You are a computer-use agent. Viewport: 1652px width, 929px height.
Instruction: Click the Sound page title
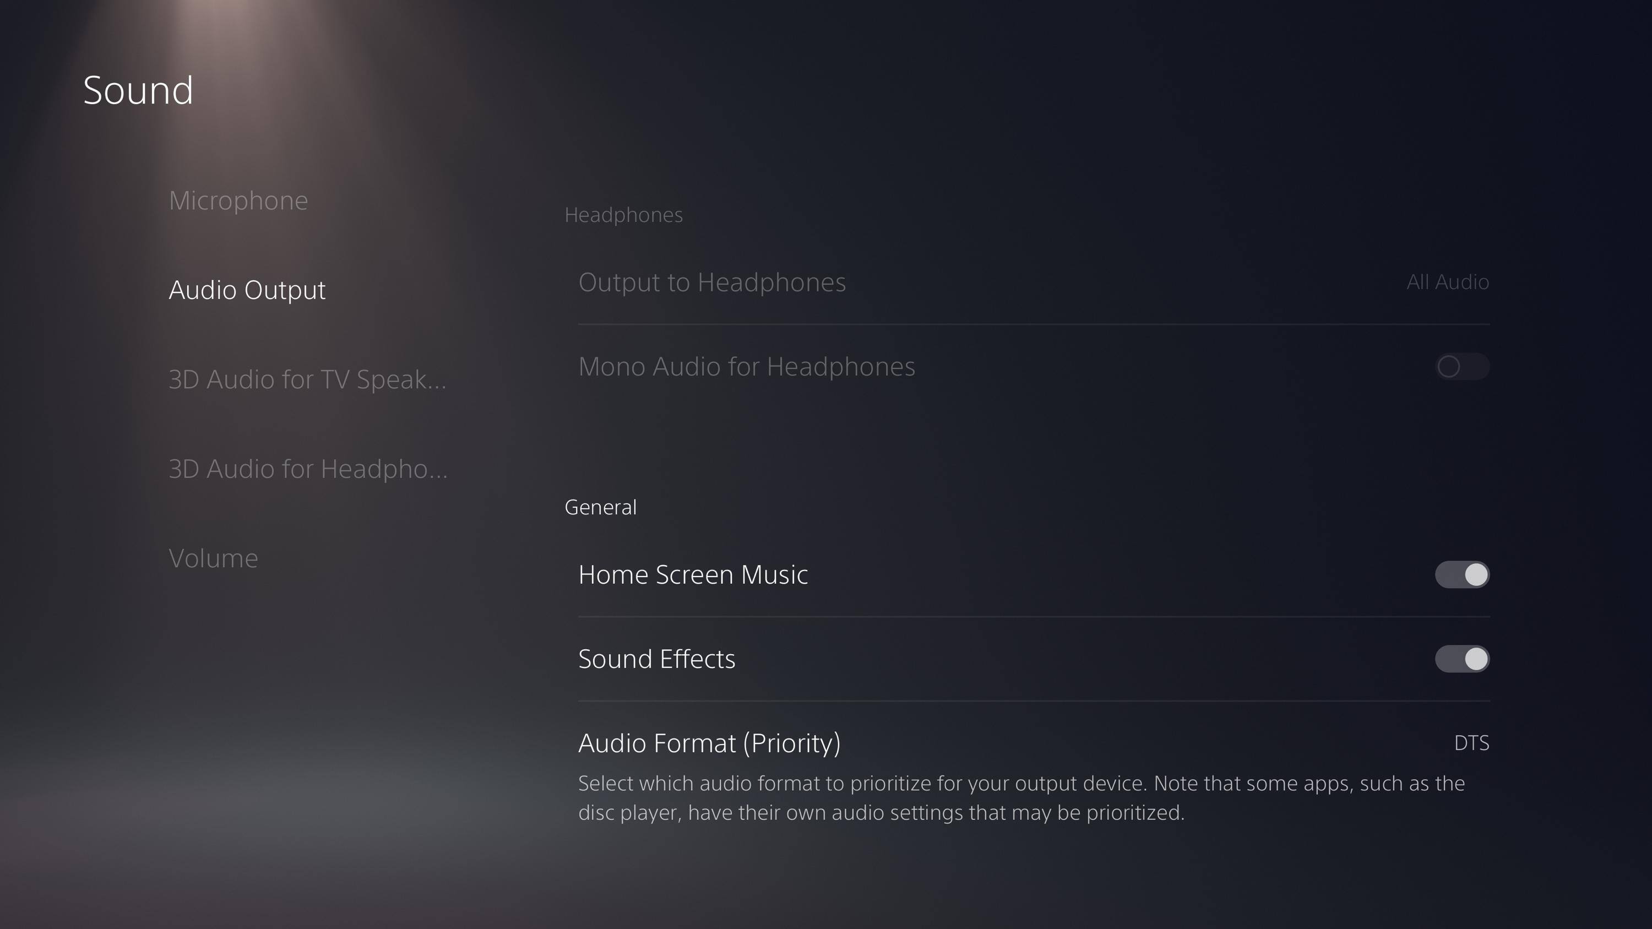[138, 90]
